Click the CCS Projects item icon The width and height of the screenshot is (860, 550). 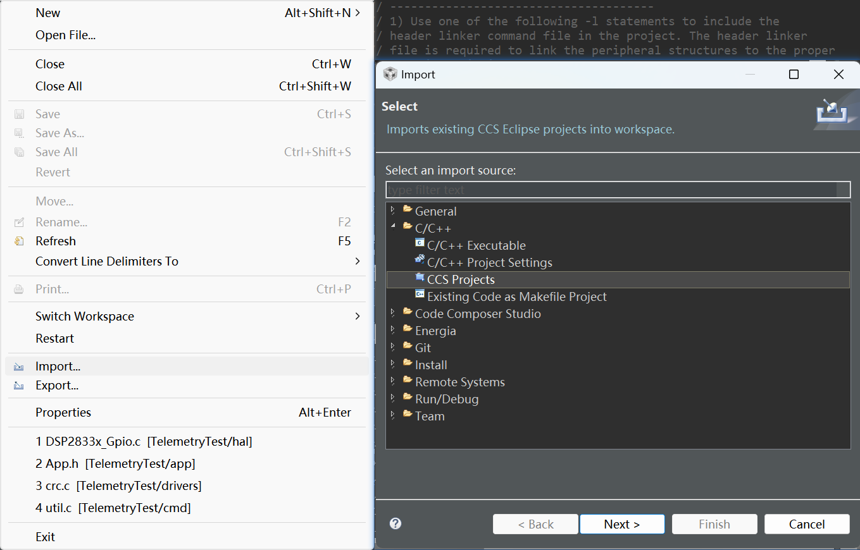(x=420, y=278)
